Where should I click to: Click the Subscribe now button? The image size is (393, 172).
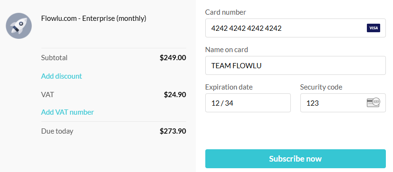[x=295, y=159]
